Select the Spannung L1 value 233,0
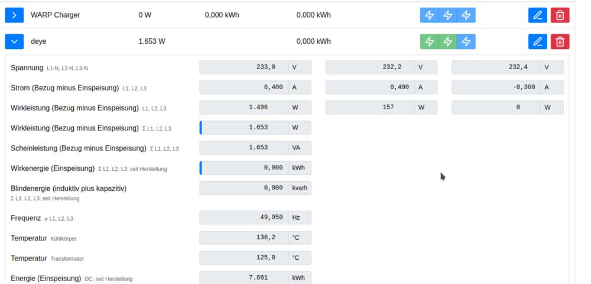The width and height of the screenshot is (591, 284). pyautogui.click(x=243, y=67)
